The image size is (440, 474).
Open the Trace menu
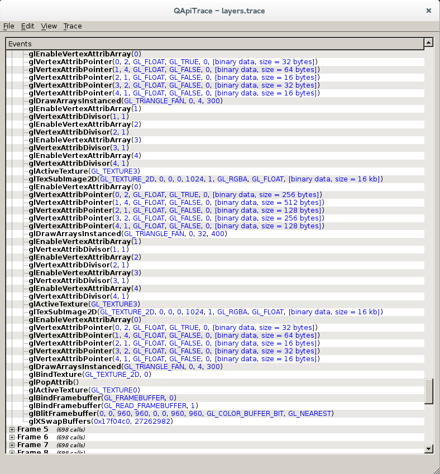(x=73, y=26)
